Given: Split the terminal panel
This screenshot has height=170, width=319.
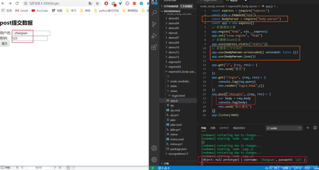Looking at the screenshot, I should tap(315, 128).
